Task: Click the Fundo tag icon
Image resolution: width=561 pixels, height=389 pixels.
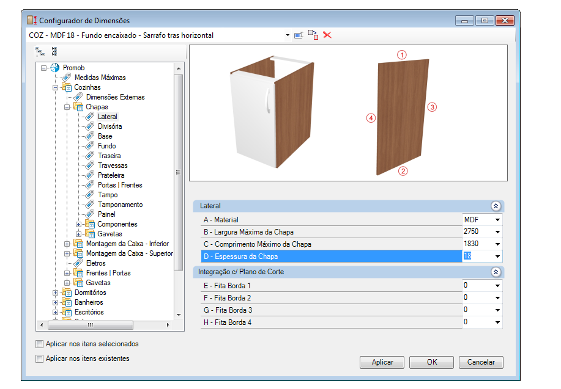Action: pyautogui.click(x=90, y=146)
